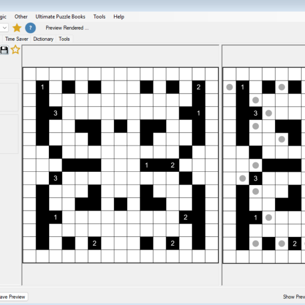Open the Tools menu in menu bar
Image resolution: width=305 pixels, height=305 pixels.
pos(100,17)
